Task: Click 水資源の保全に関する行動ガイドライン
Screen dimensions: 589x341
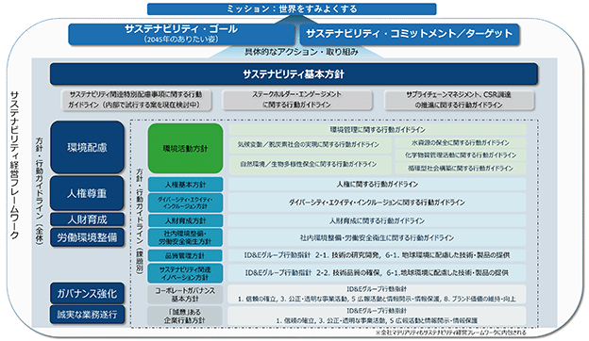Action: (x=461, y=143)
